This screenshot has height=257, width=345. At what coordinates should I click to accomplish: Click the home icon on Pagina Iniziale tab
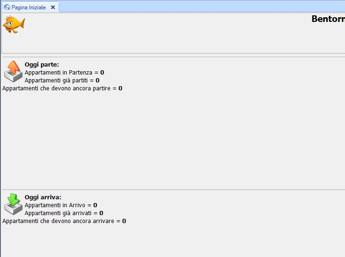[x=7, y=7]
